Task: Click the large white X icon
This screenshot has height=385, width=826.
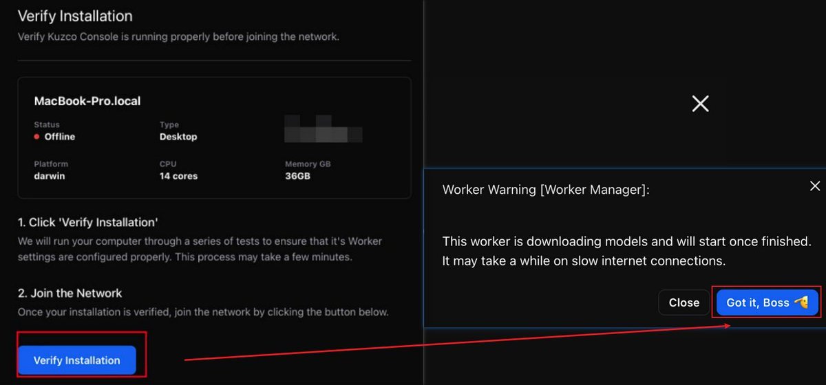Action: (x=700, y=104)
